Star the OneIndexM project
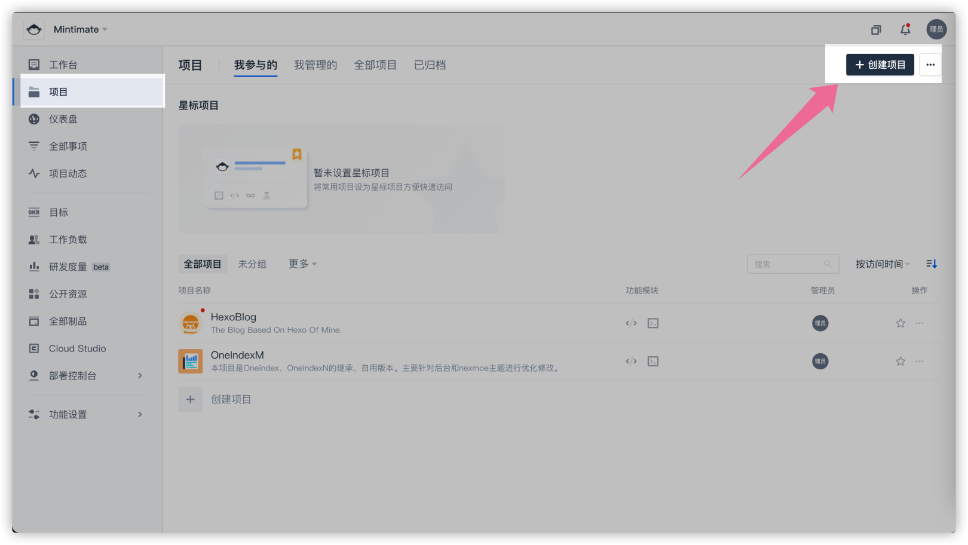Image resolution: width=968 pixels, height=545 pixels. coord(900,361)
